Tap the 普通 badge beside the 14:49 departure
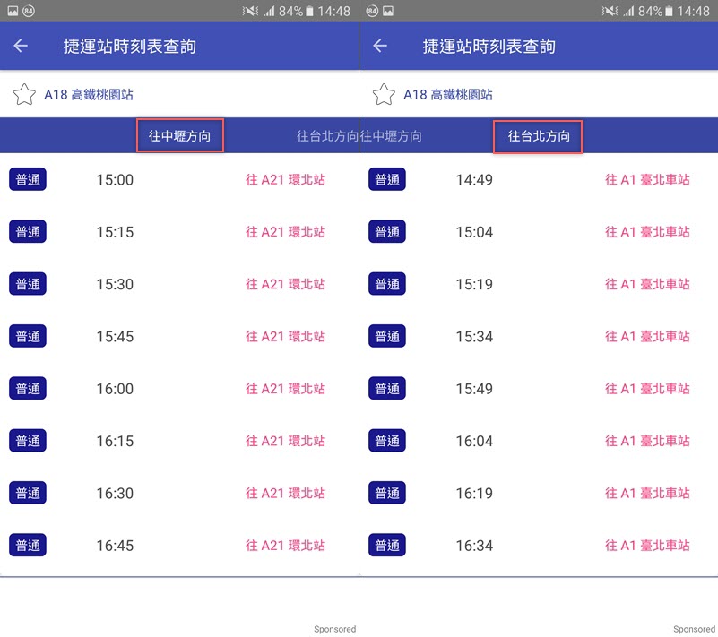This screenshot has height=637, width=718. [x=387, y=179]
